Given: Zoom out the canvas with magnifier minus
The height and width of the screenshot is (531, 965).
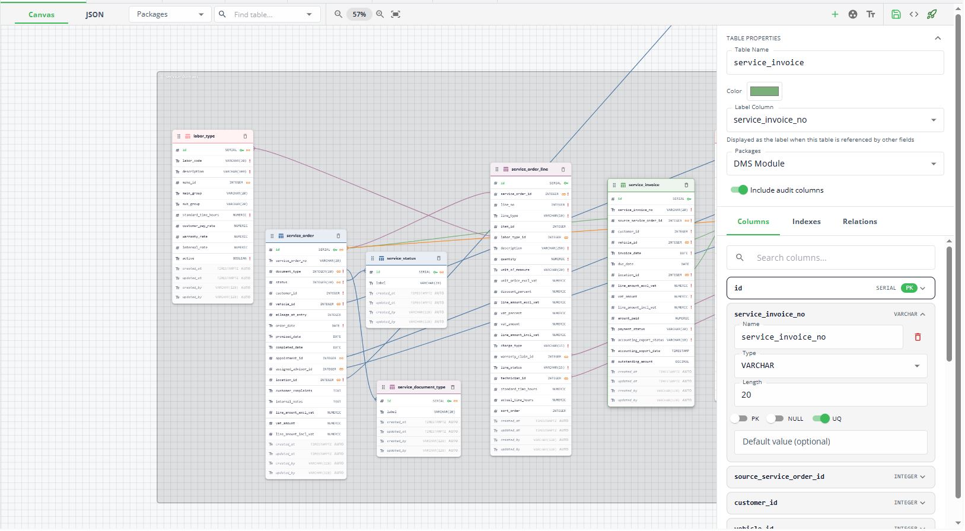Looking at the screenshot, I should (338, 14).
